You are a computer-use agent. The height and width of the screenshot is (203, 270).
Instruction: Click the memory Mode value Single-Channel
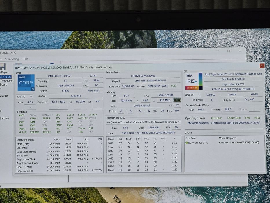(142, 106)
